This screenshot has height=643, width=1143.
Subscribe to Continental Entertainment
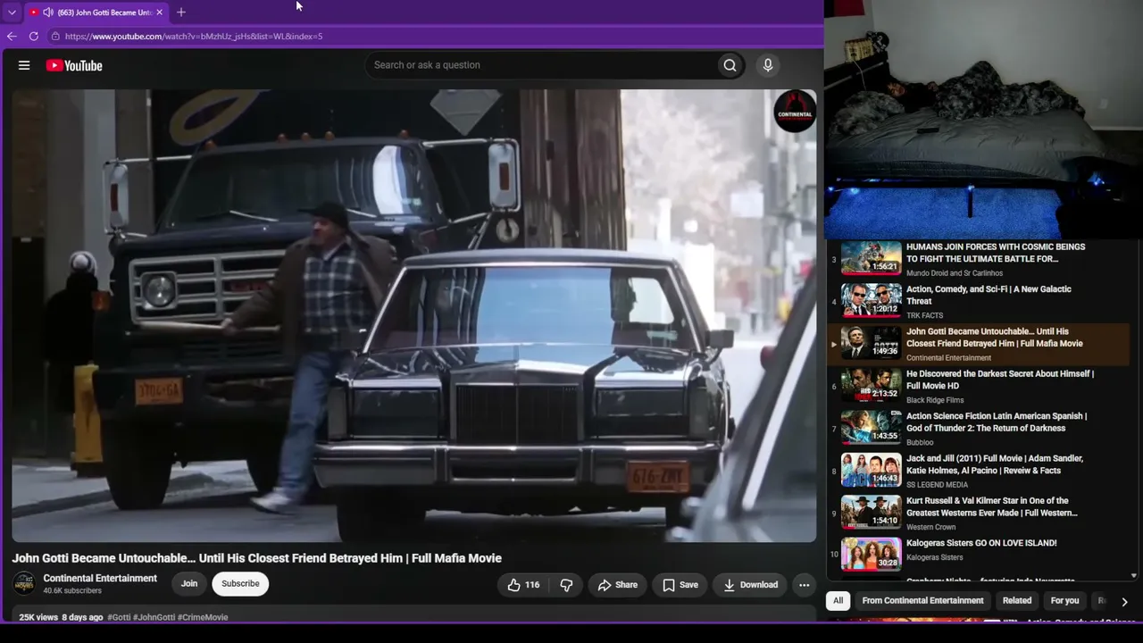pyautogui.click(x=240, y=584)
